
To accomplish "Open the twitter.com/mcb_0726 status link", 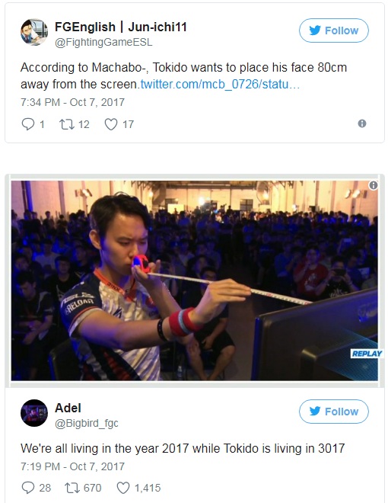I will [220, 85].
